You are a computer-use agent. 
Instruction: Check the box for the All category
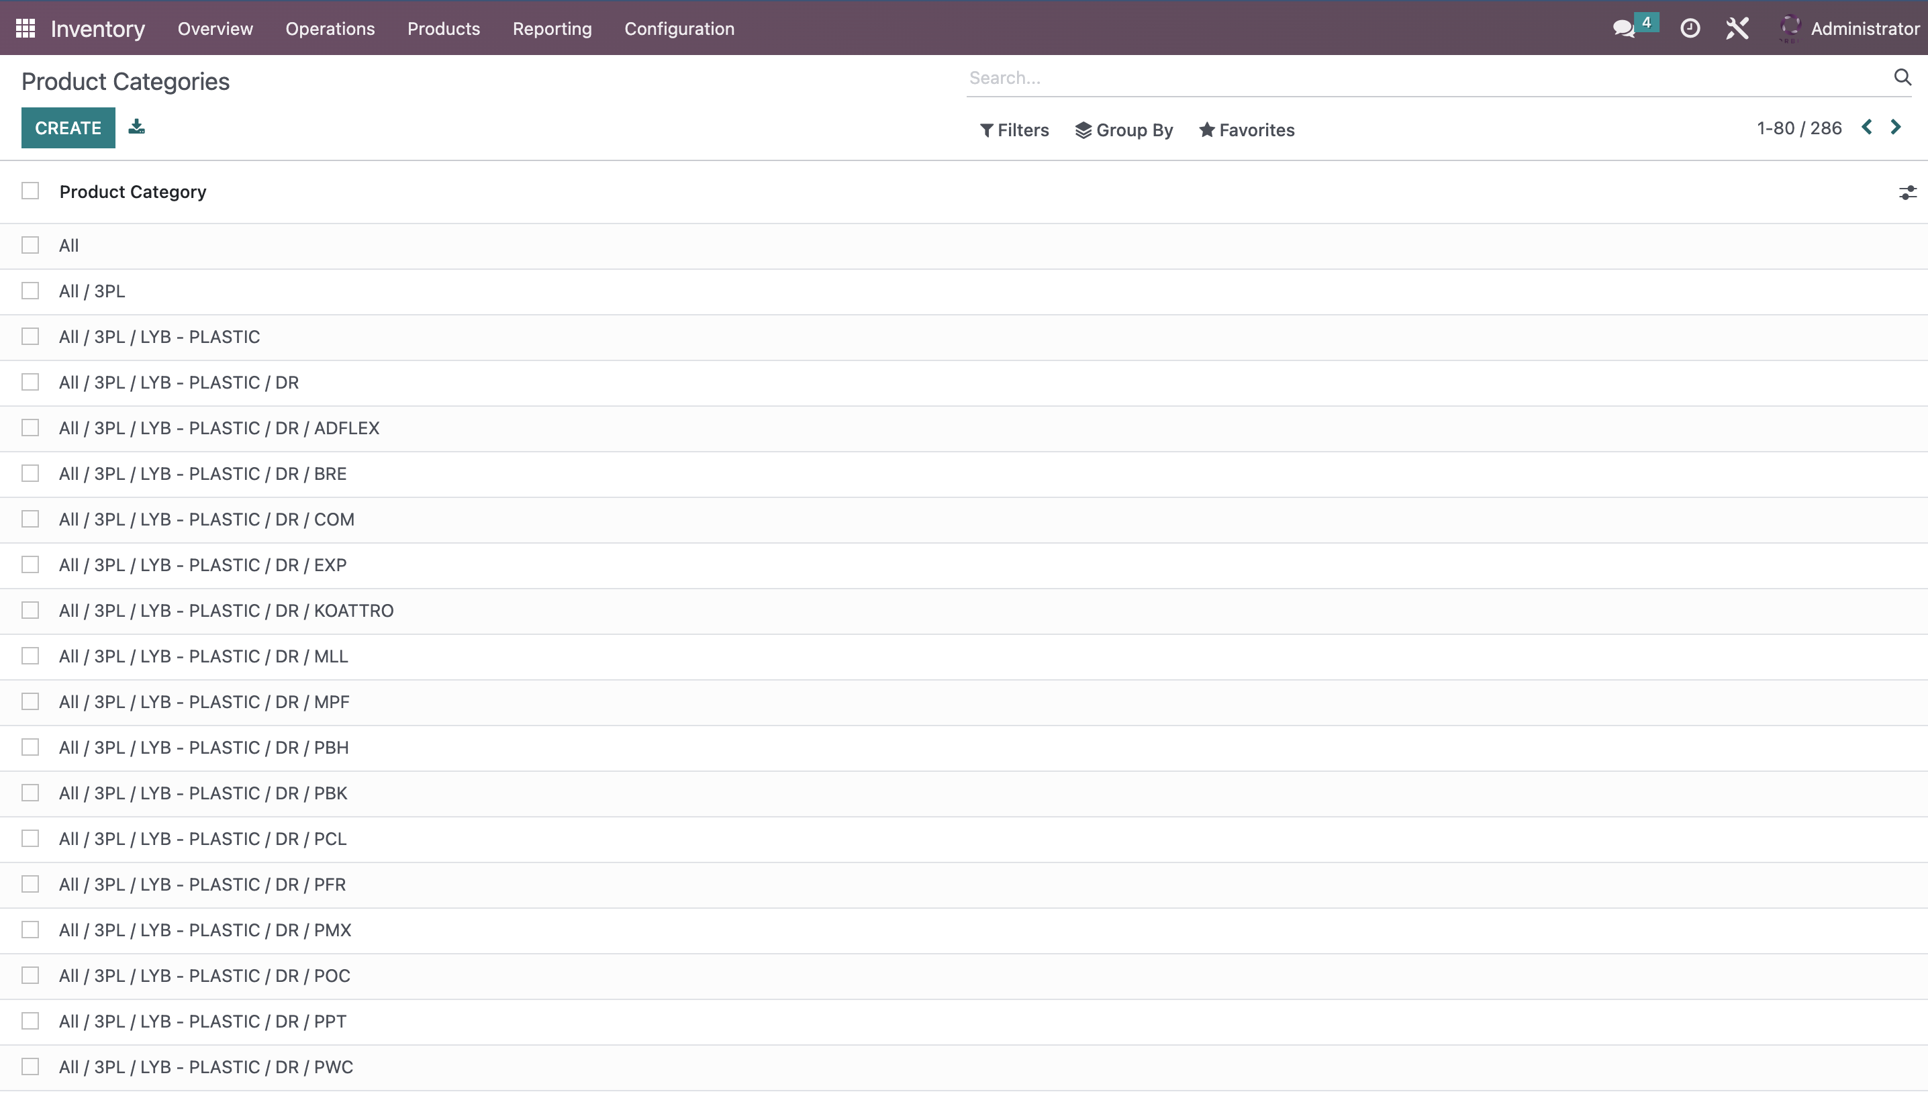point(30,245)
